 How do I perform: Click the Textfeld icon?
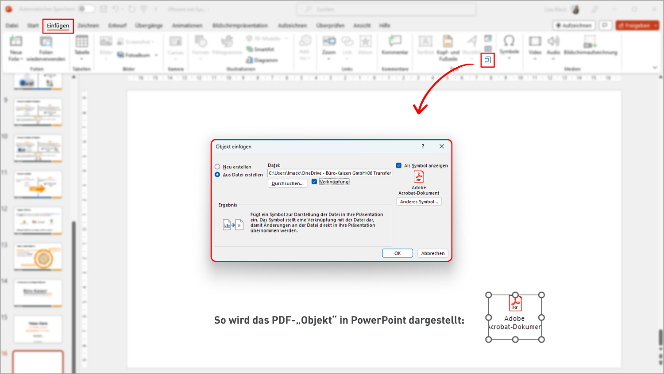[x=425, y=42]
